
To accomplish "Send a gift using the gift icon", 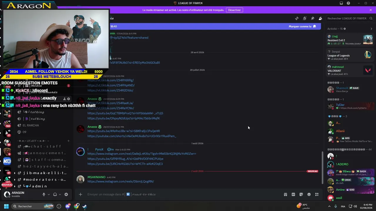I will (x=285, y=194).
